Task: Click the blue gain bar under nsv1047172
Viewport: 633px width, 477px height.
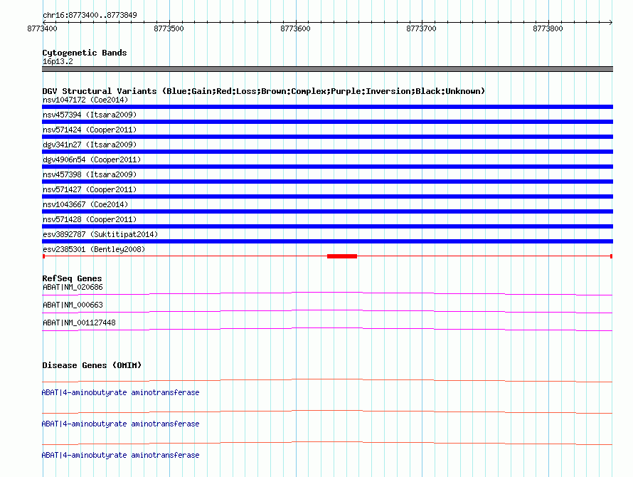Action: [x=327, y=107]
